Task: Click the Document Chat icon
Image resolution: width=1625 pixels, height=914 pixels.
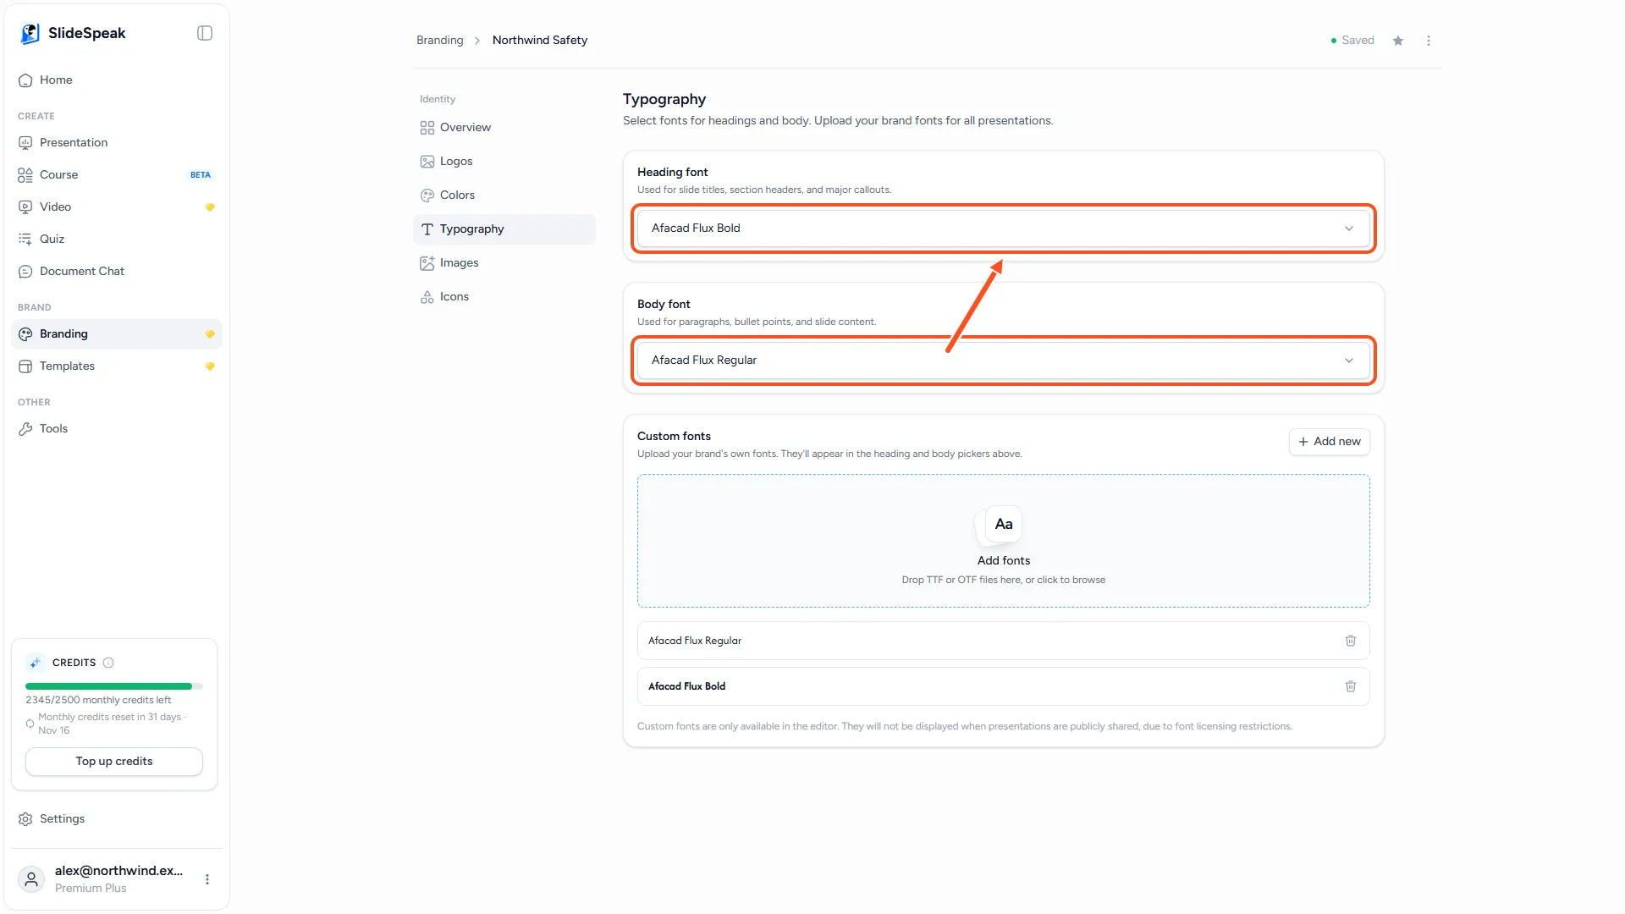Action: [25, 272]
